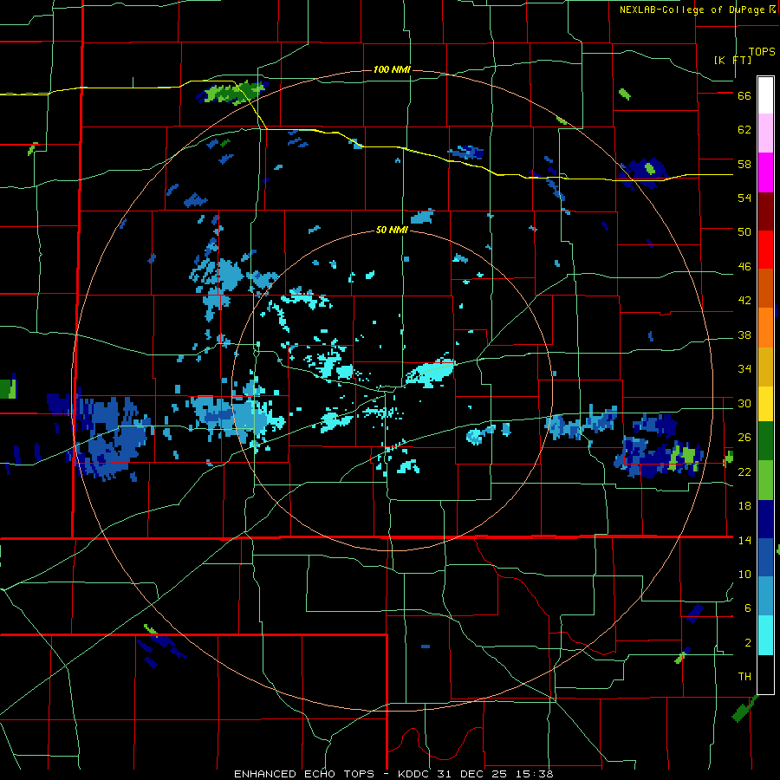The height and width of the screenshot is (780, 780).
Task: Select the magenta legend swatch
Action: coord(765,172)
